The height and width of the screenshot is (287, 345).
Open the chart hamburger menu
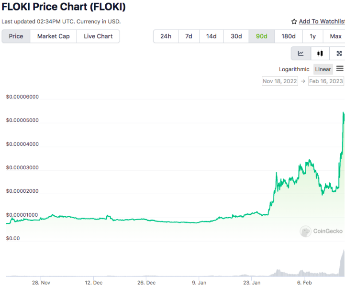[340, 68]
